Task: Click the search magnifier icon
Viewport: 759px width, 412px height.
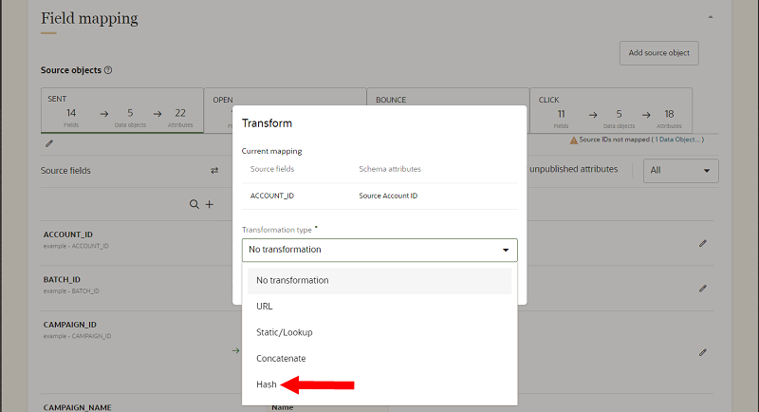Action: click(194, 204)
